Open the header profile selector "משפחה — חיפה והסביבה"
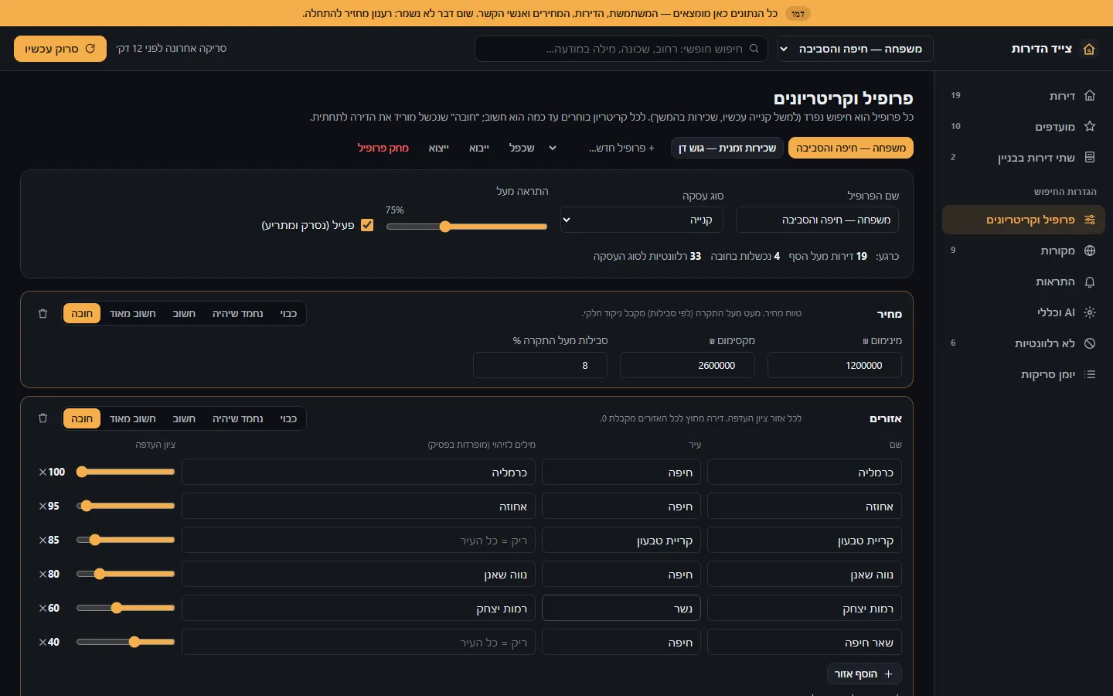Image resolution: width=1113 pixels, height=696 pixels. pyautogui.click(x=856, y=49)
